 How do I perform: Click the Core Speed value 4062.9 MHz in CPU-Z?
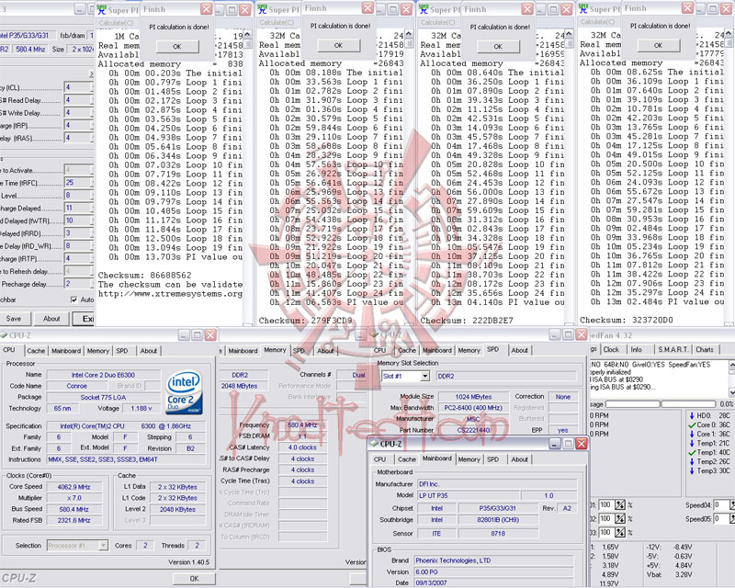[73, 487]
